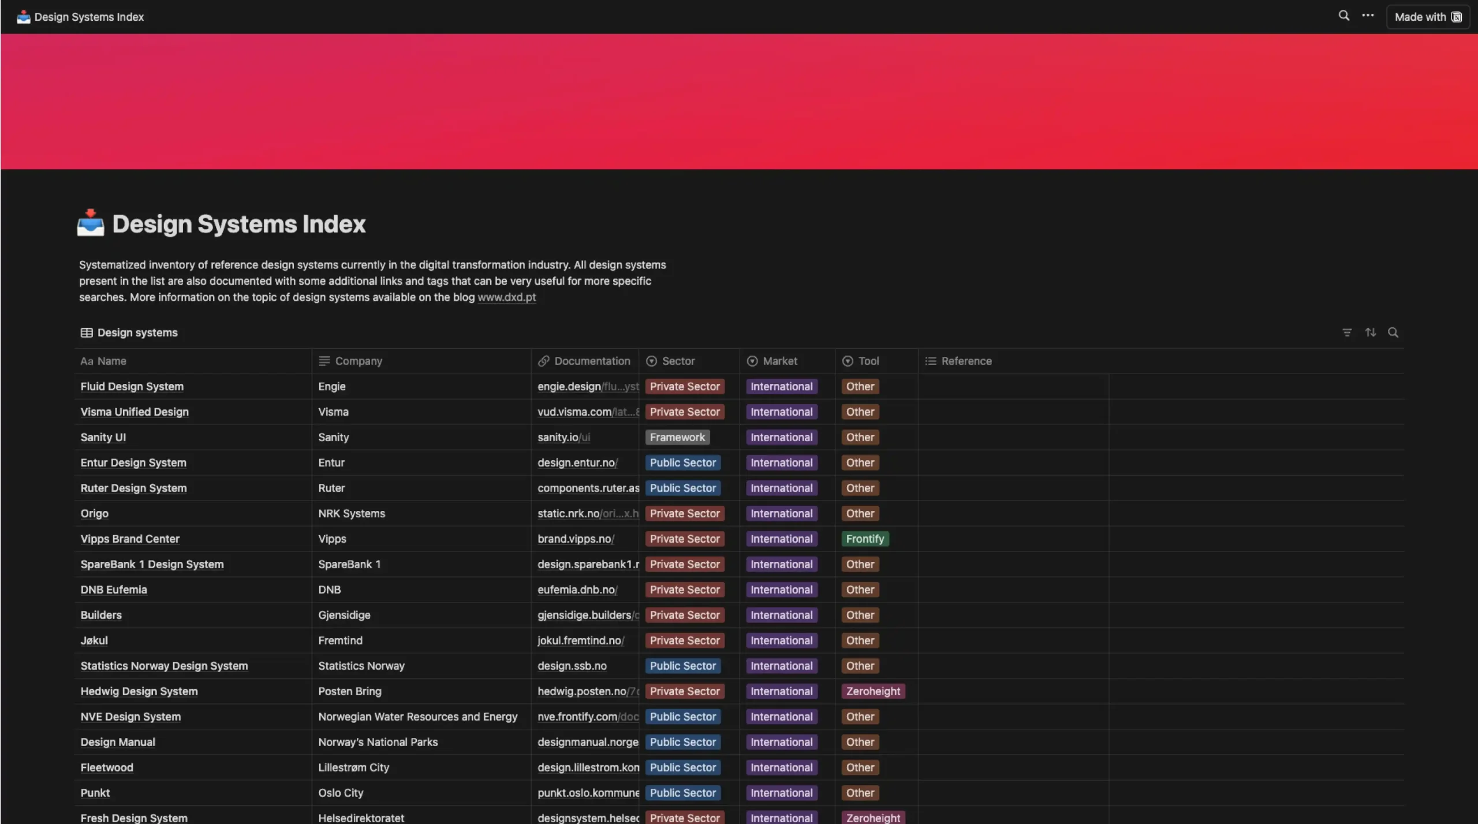This screenshot has height=824, width=1478.
Task: Click Private Sector tag in Engie row
Action: 685,386
